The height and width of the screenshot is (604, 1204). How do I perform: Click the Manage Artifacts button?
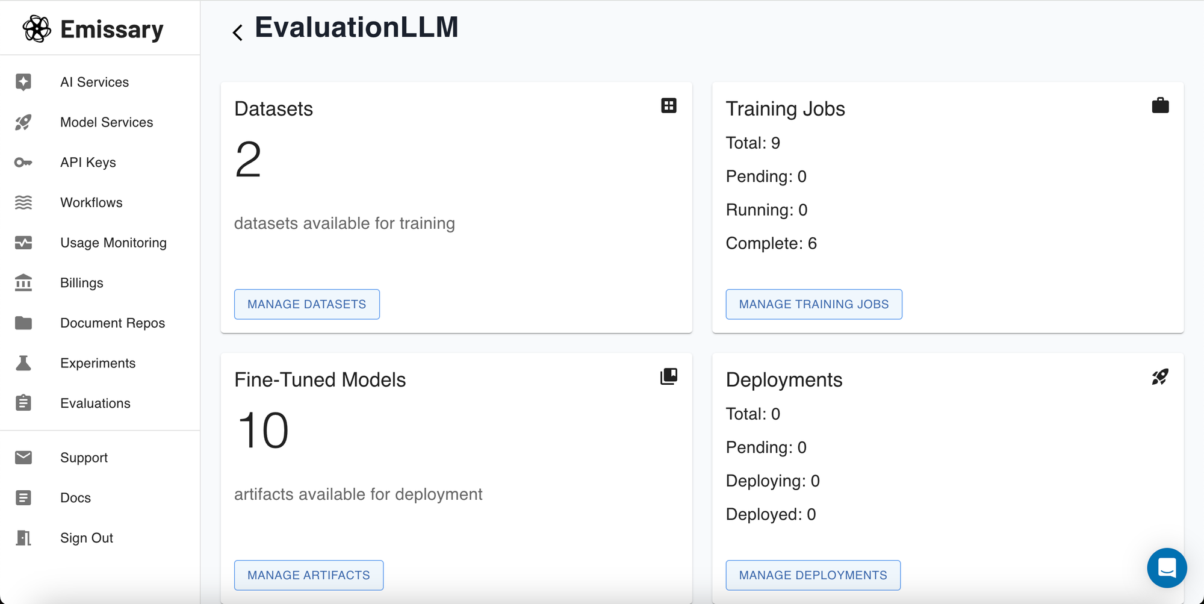pyautogui.click(x=309, y=575)
